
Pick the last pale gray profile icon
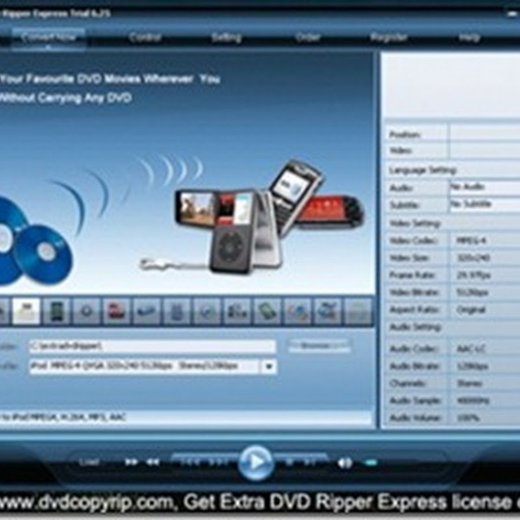[357, 311]
